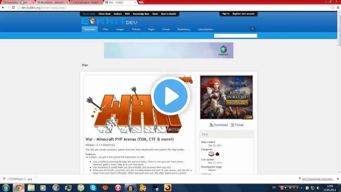Click the browser back arrow
341x192 pixels.
click(x=3, y=7)
